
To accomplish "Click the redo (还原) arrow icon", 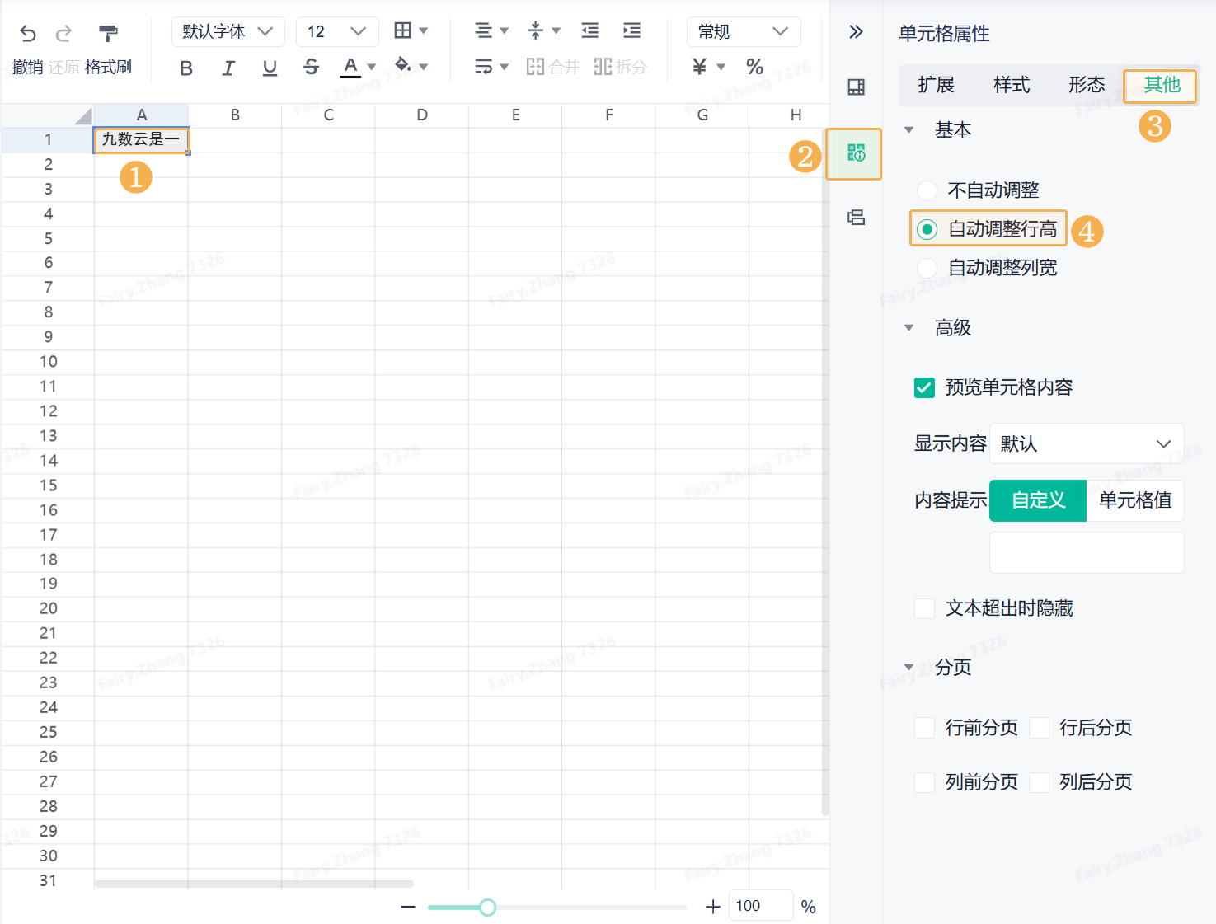I will [x=63, y=33].
